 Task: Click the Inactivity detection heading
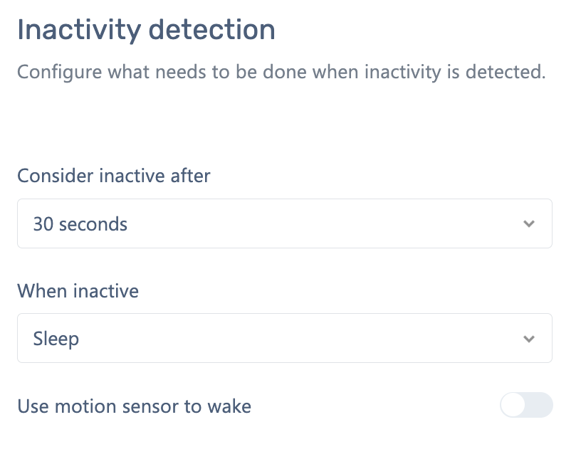tap(146, 30)
